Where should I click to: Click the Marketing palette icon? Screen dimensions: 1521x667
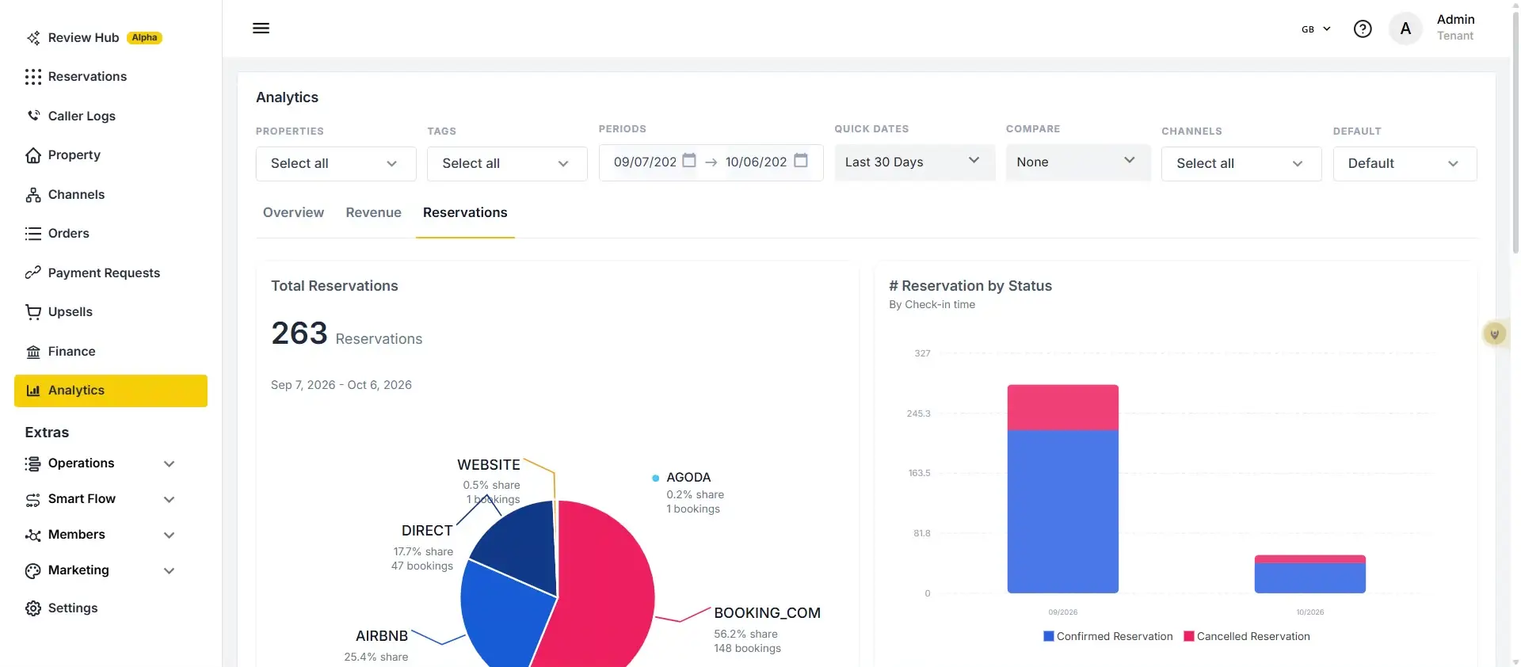coord(33,570)
